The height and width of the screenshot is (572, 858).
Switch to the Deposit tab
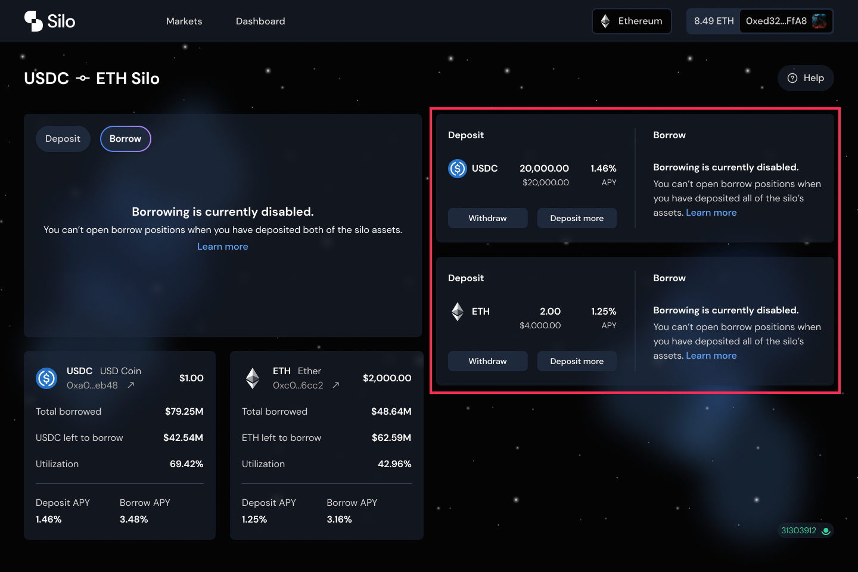63,139
